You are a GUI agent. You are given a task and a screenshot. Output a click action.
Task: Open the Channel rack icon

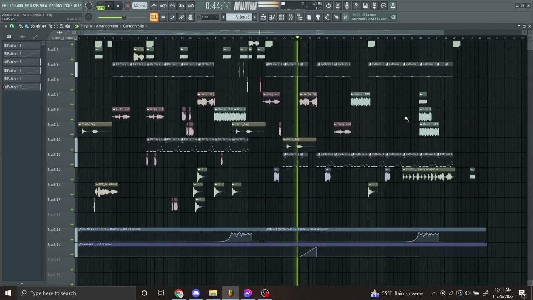pos(281,17)
